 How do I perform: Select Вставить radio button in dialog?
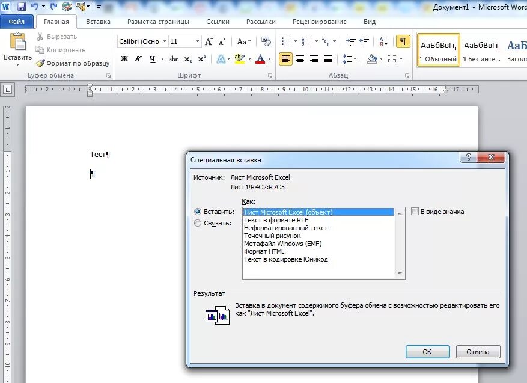point(198,212)
